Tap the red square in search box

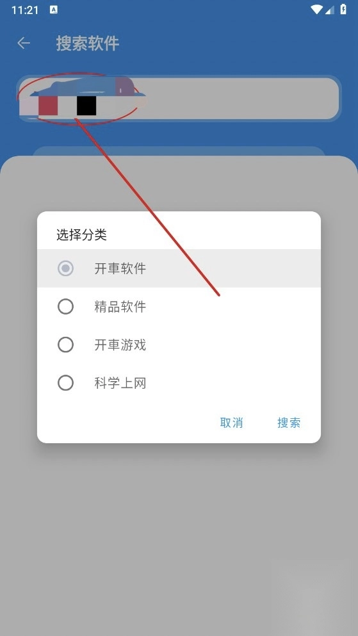(x=48, y=106)
